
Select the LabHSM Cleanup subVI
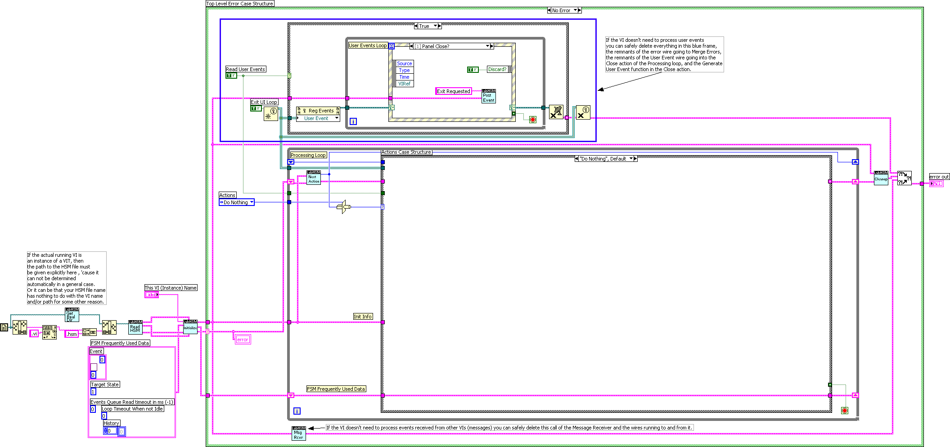(x=881, y=178)
